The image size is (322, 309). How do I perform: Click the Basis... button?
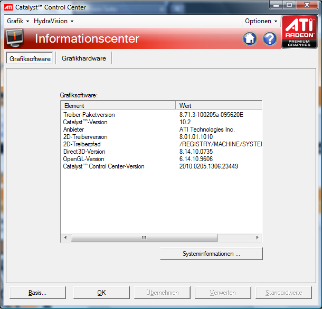click(x=37, y=293)
